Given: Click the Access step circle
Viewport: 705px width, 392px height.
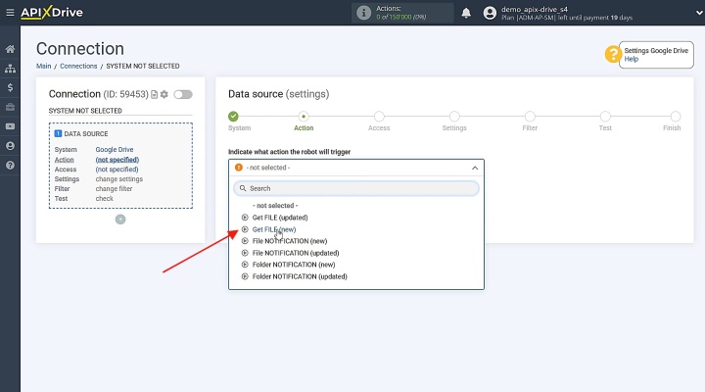Looking at the screenshot, I should [x=379, y=117].
